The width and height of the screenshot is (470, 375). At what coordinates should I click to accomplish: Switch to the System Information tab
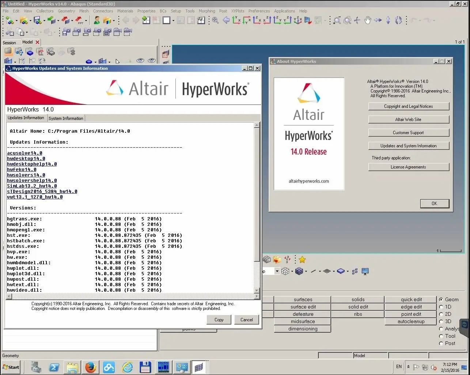(66, 118)
